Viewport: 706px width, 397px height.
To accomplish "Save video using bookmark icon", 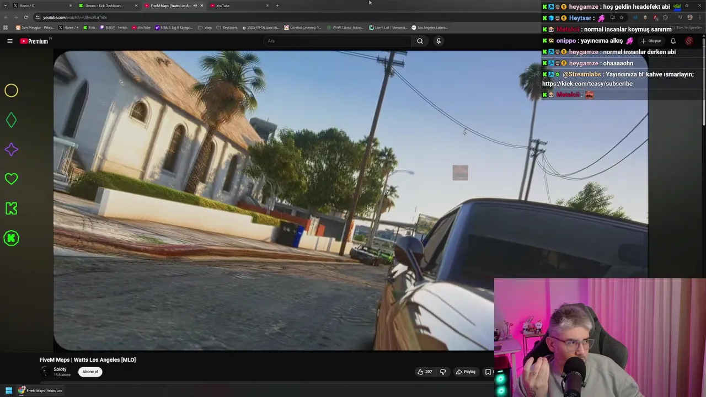I will [488, 372].
